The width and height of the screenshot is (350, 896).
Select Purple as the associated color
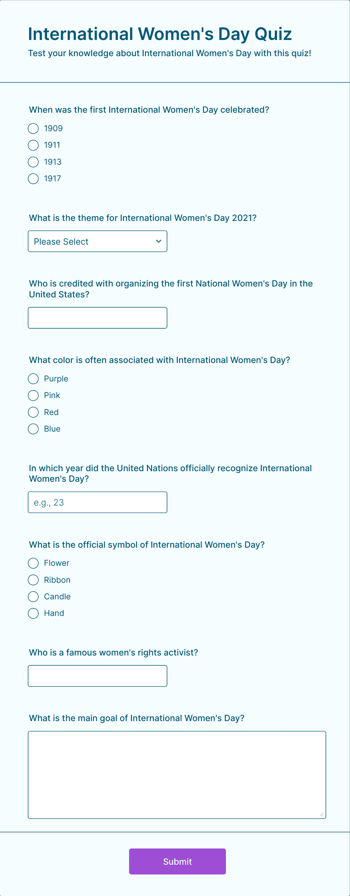33,379
